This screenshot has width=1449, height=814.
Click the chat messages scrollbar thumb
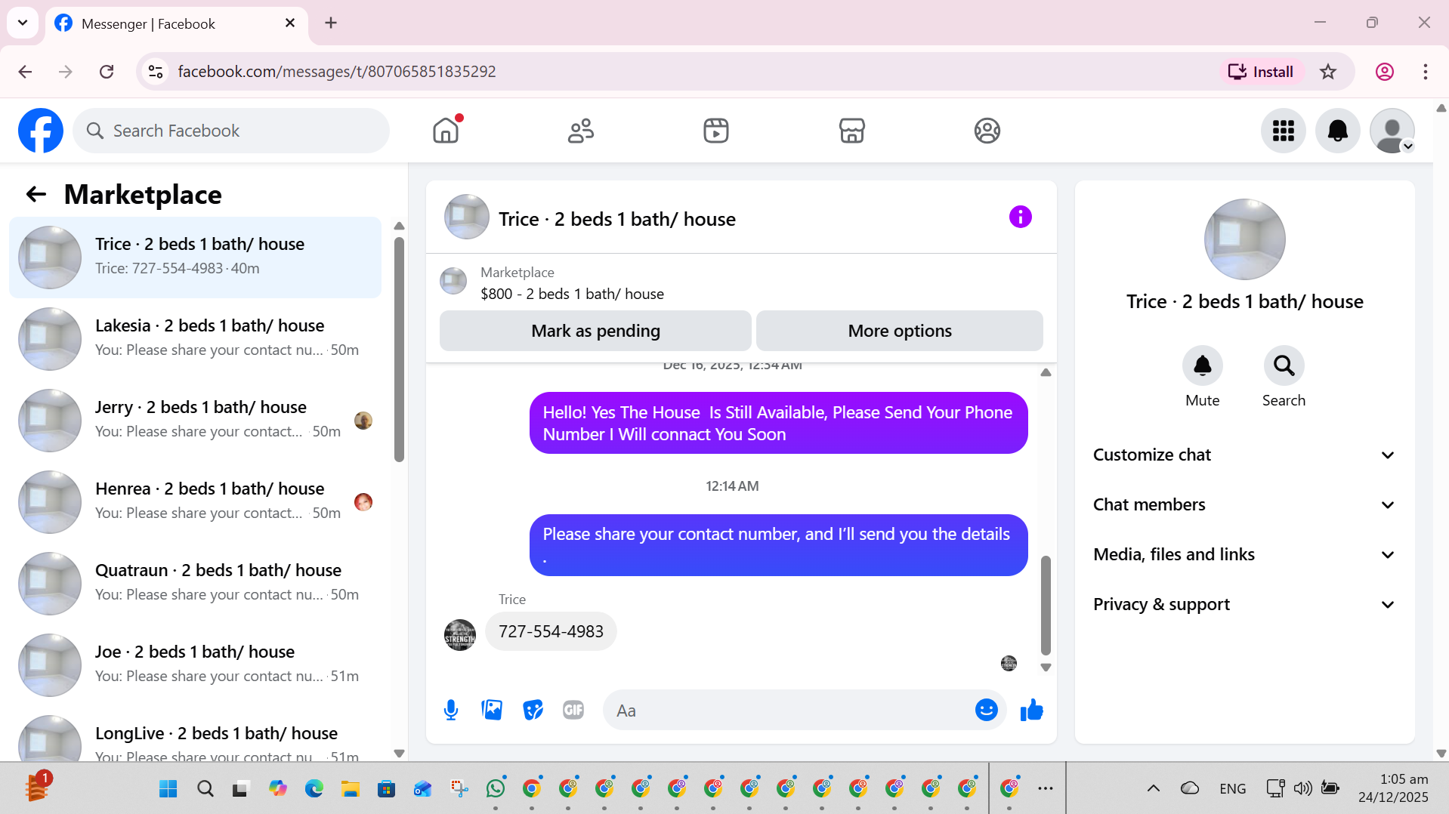(1046, 605)
